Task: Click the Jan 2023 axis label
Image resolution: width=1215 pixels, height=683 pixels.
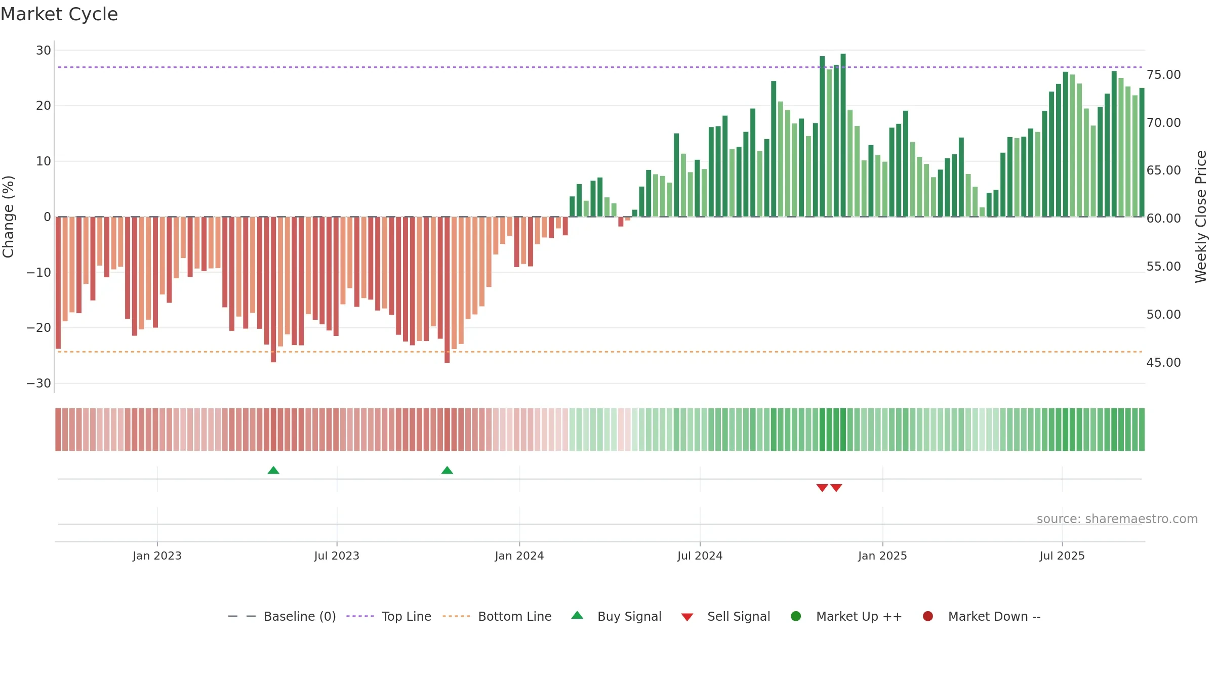Action: click(x=157, y=556)
